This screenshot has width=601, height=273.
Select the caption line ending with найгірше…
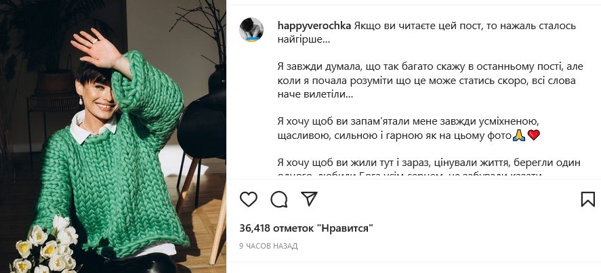304,40
